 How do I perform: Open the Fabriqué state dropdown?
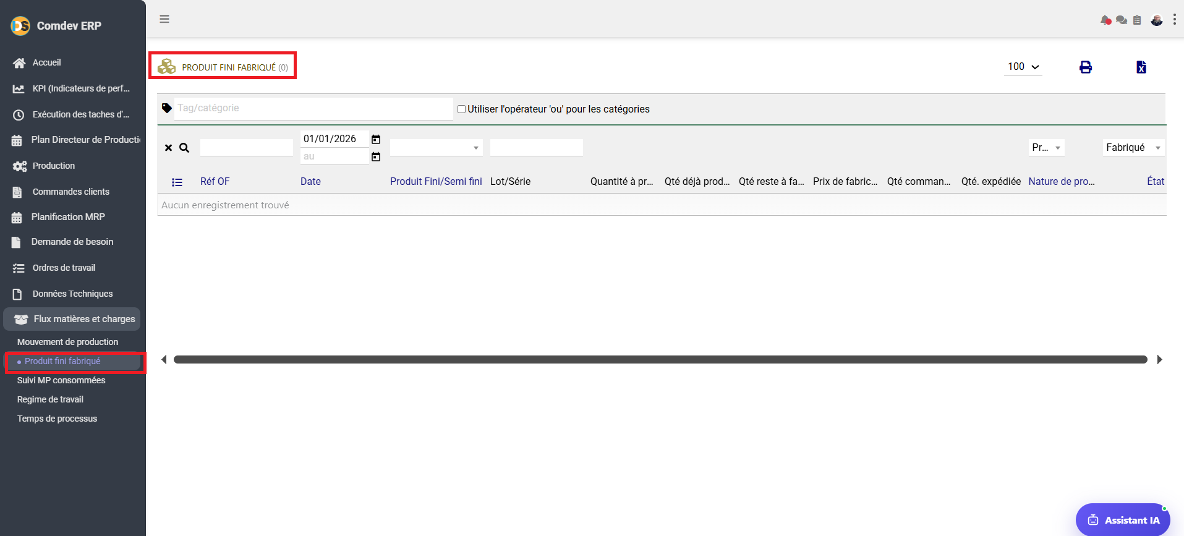[1134, 148]
